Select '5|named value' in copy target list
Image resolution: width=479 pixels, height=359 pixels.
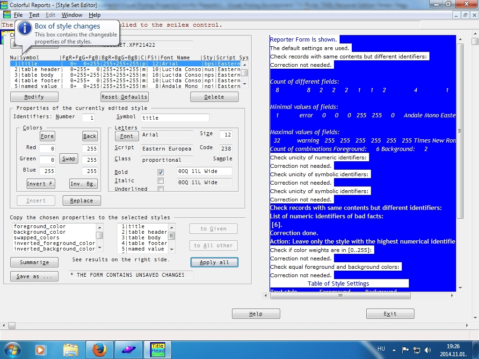point(143,249)
